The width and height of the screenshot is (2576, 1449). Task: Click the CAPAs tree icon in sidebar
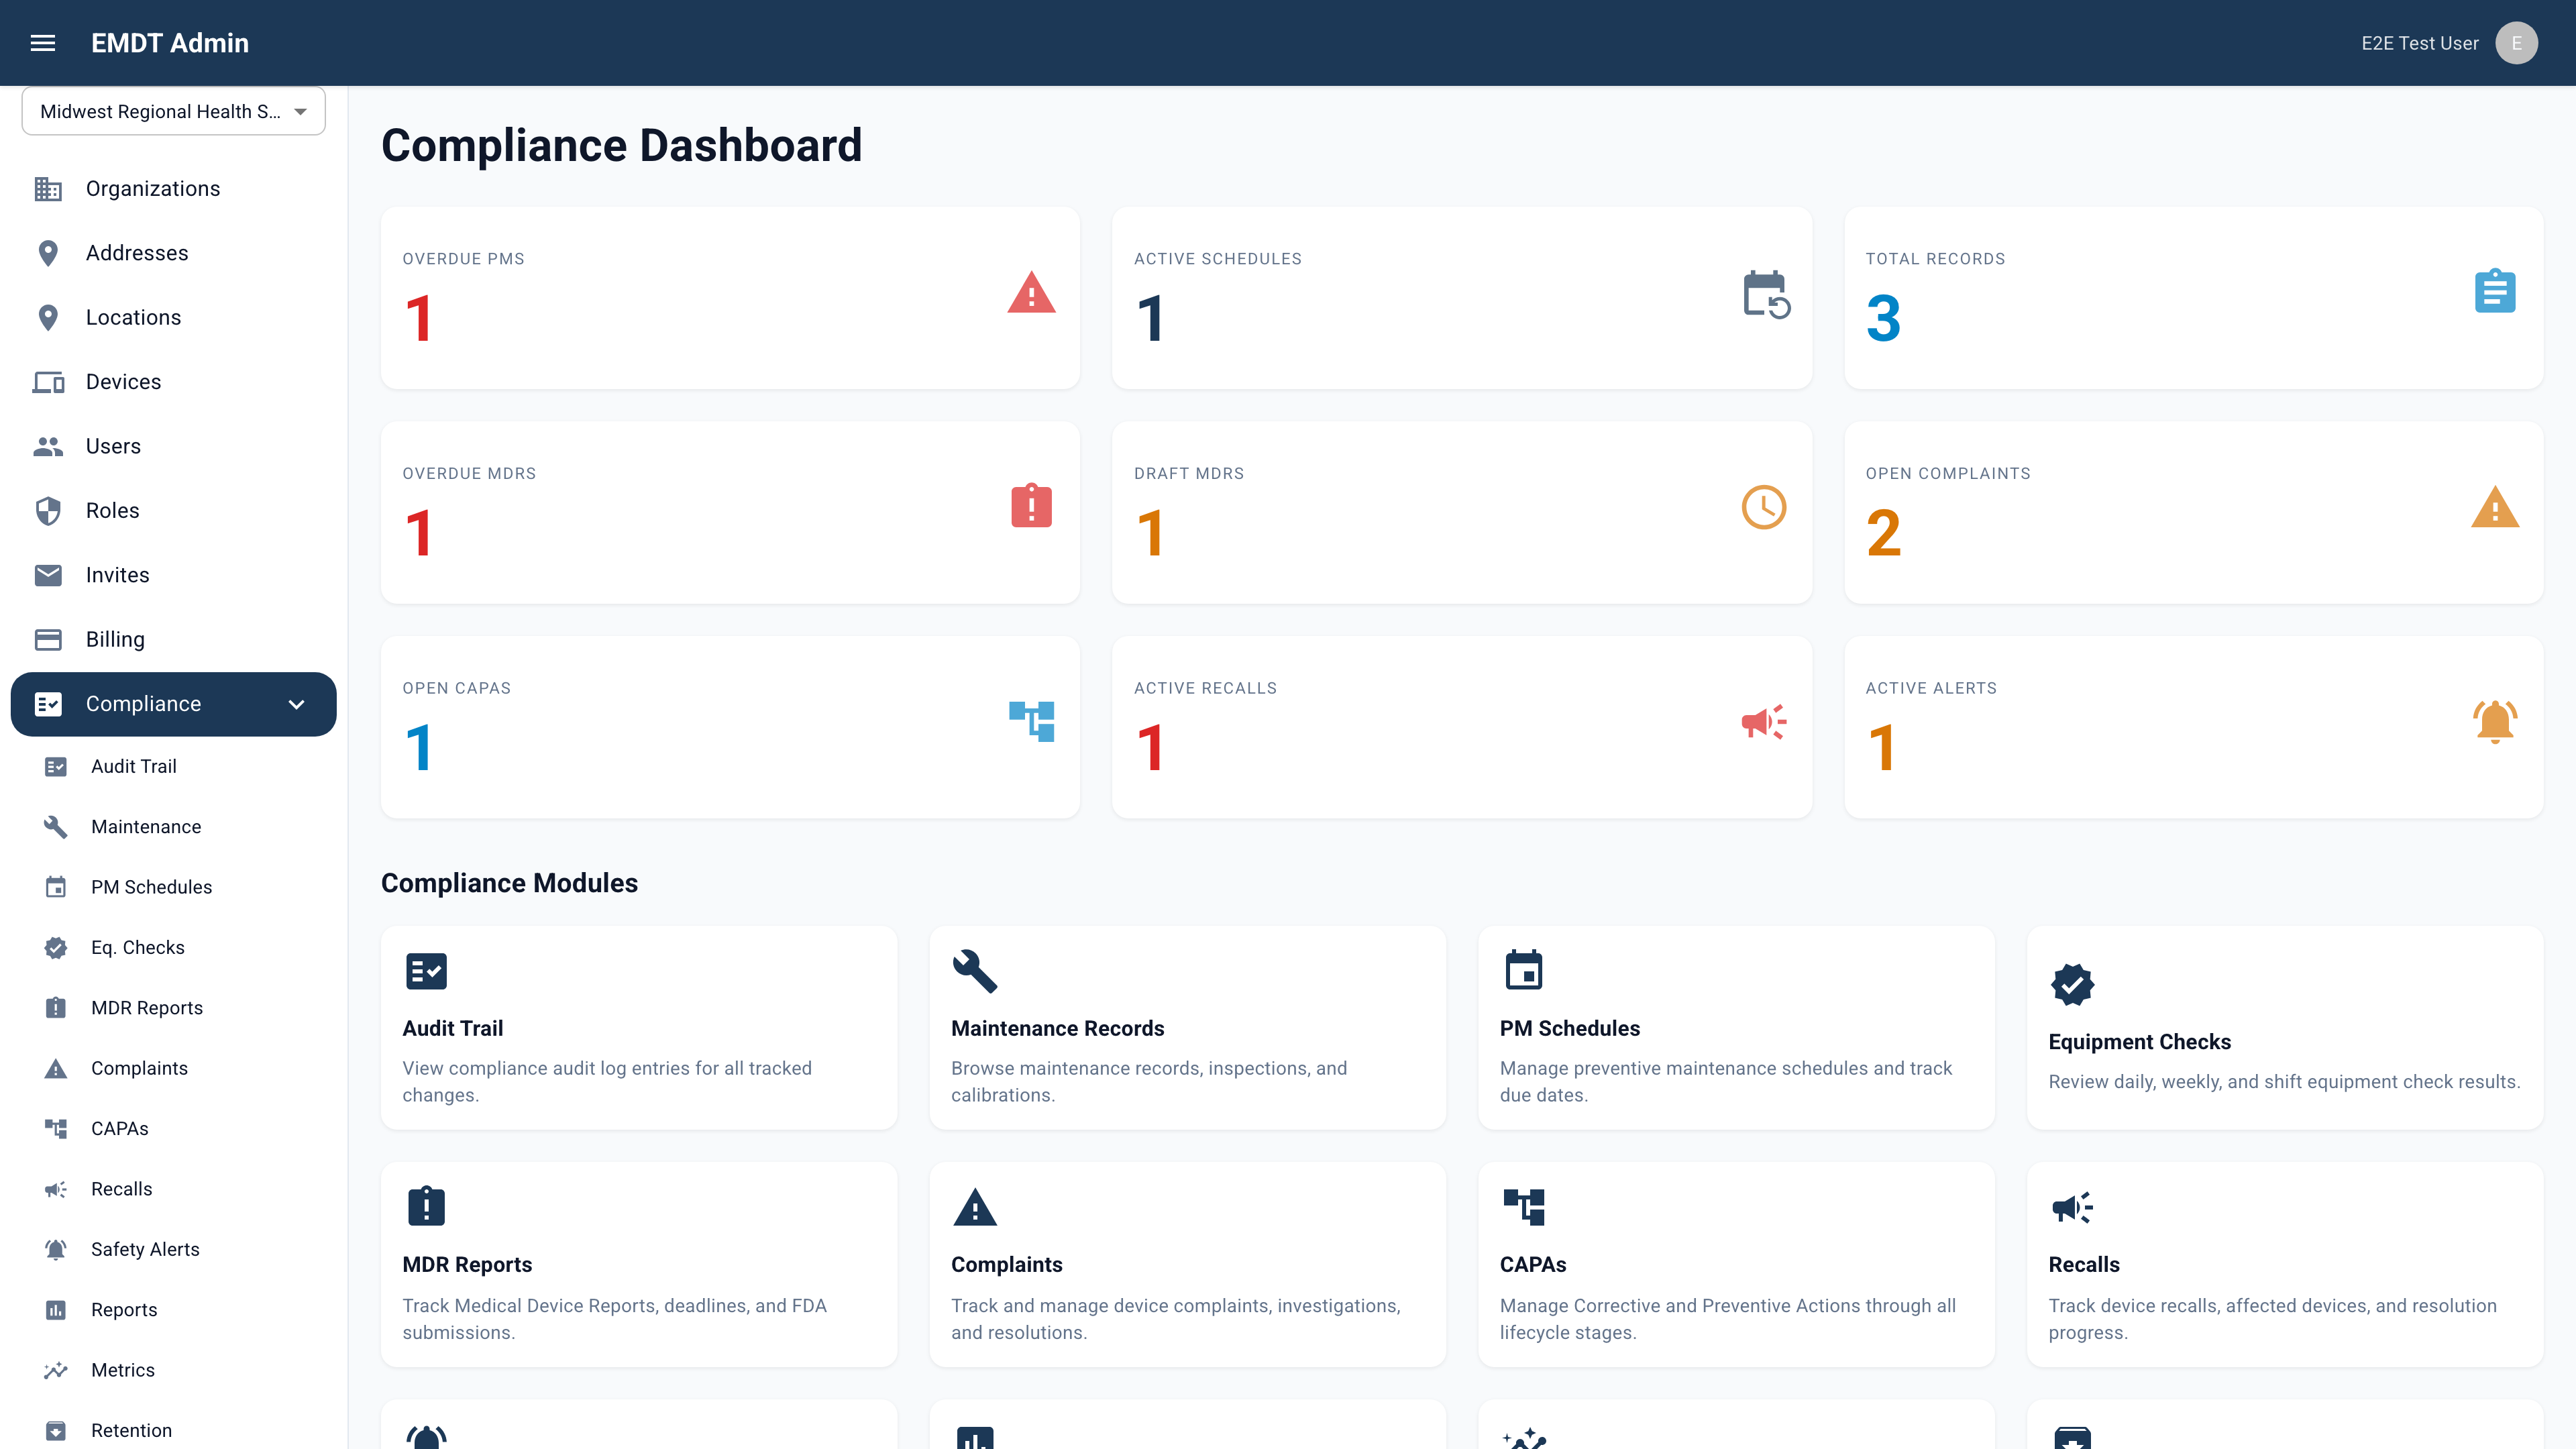click(56, 1129)
